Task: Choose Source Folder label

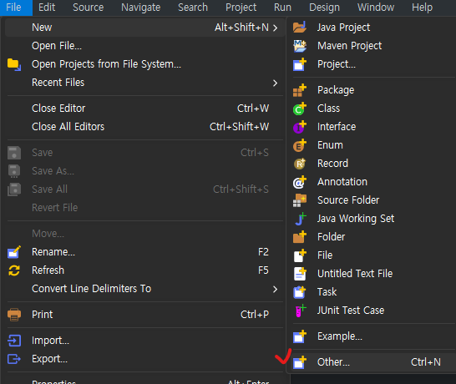Action: [348, 200]
